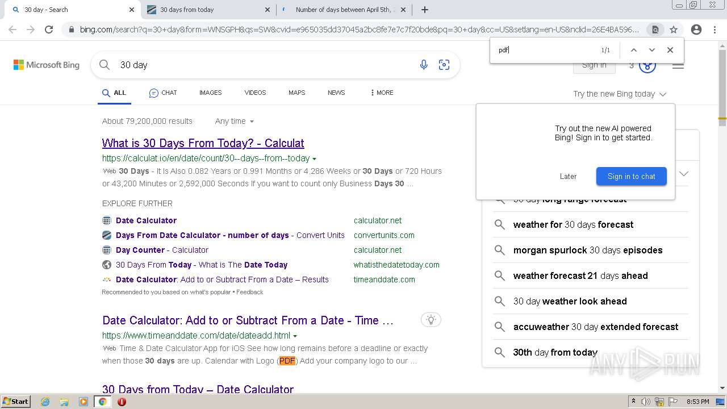The width and height of the screenshot is (727, 409).
Task: Click the Chrome taskbar icon
Action: pyautogui.click(x=102, y=402)
